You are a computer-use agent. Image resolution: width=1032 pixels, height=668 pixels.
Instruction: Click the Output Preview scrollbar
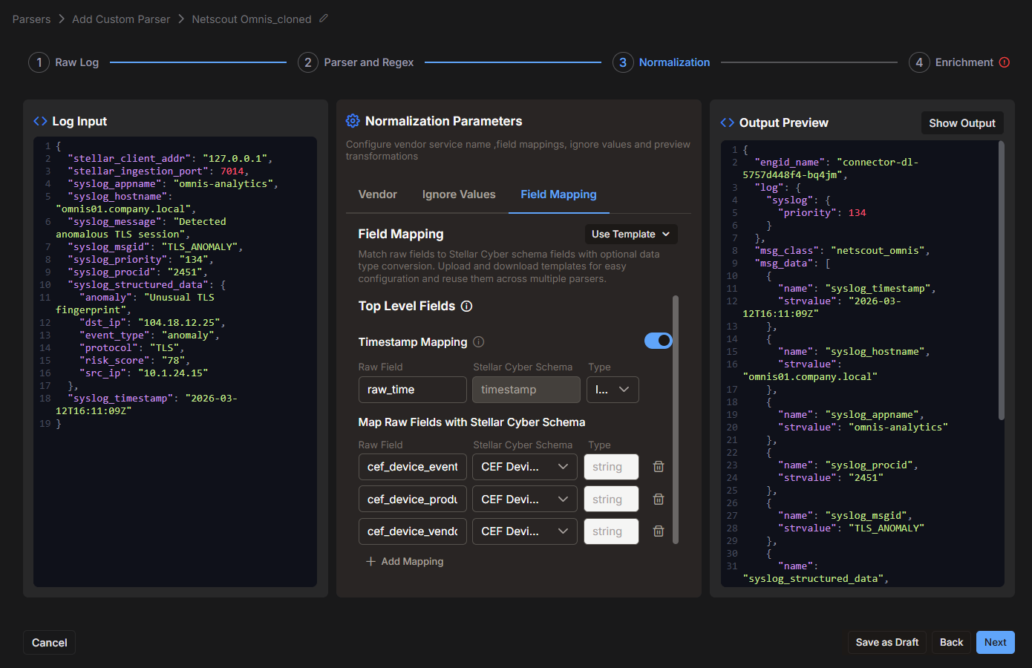coord(1001,281)
